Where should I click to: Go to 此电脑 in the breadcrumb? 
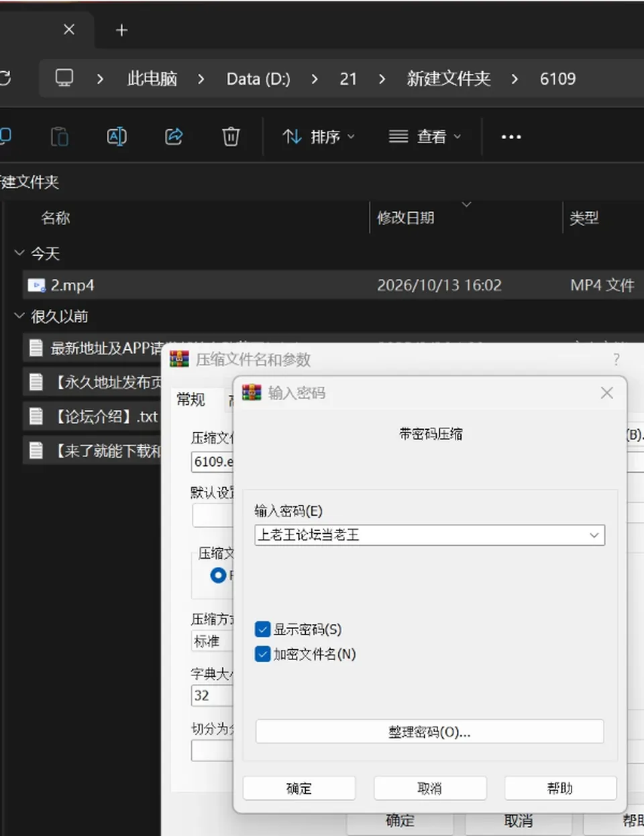point(152,79)
